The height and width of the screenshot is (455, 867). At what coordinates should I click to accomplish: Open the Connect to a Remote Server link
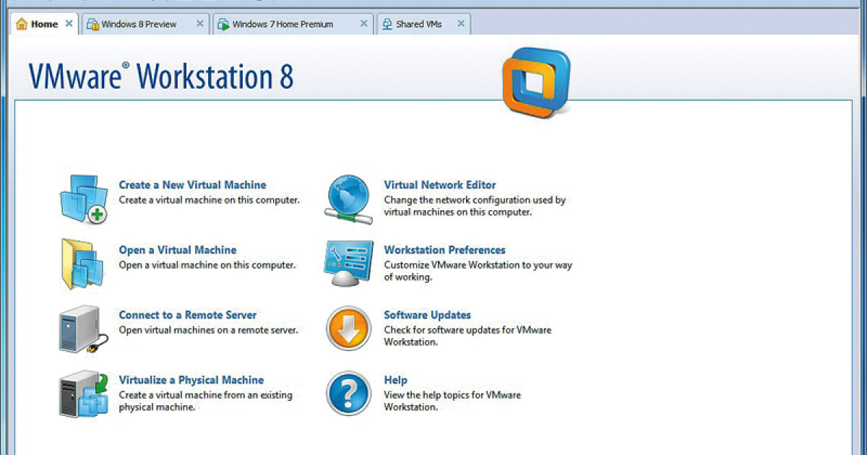tap(188, 315)
